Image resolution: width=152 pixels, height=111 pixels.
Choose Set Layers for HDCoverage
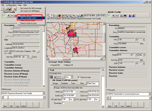pos(31,8)
